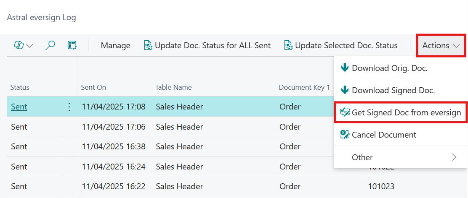
Task: Open row options via three-dot icon
Action: [x=69, y=107]
